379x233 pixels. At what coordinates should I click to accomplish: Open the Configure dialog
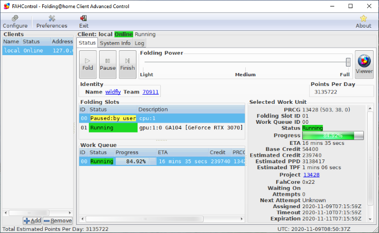point(15,22)
